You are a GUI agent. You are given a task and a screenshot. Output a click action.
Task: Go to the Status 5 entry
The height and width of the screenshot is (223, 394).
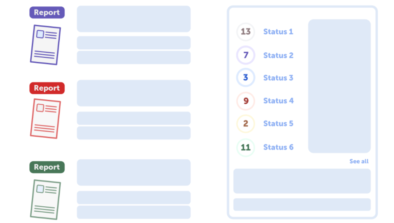[x=278, y=124]
